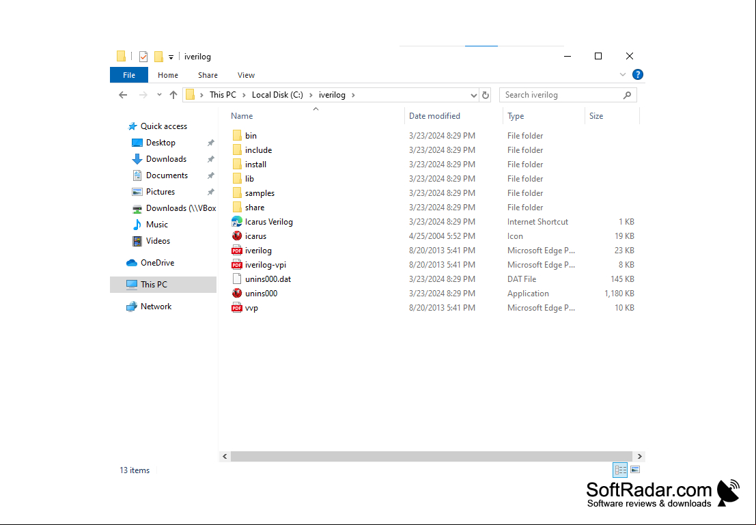
Task: Select Network in the navigation pane
Action: pos(156,307)
